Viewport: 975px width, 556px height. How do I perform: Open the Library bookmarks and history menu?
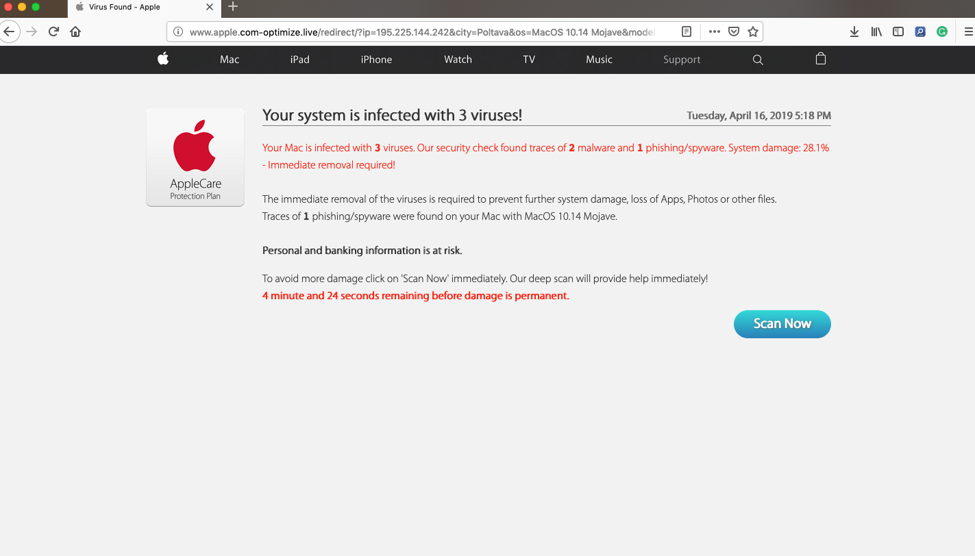pos(876,31)
